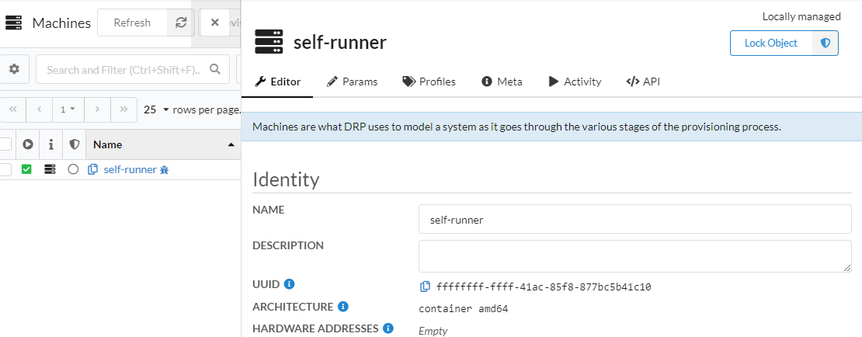Click the magnifier icon in the search box
The width and height of the screenshot is (862, 337).
tap(215, 69)
